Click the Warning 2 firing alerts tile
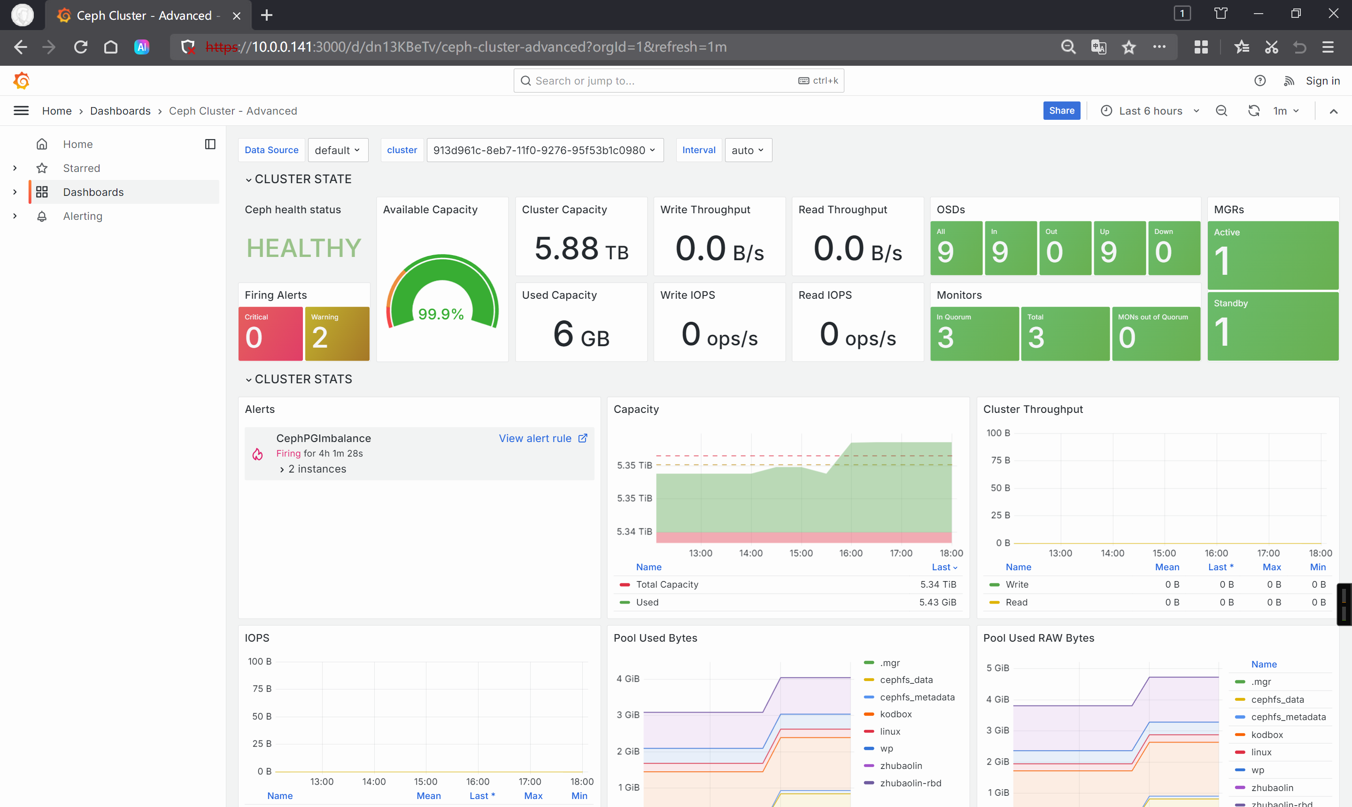Screen dimensions: 1352x807 coord(337,334)
